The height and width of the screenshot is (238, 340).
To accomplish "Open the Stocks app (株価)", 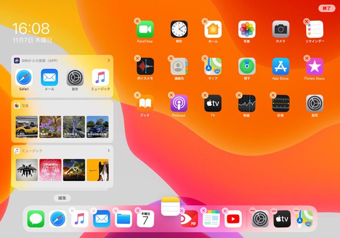I will coord(247,103).
